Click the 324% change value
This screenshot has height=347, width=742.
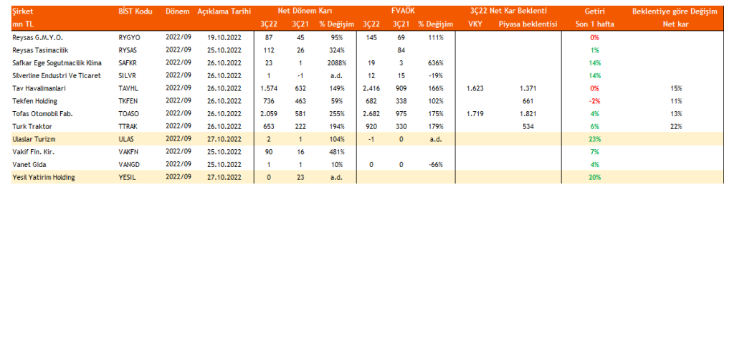click(x=338, y=49)
